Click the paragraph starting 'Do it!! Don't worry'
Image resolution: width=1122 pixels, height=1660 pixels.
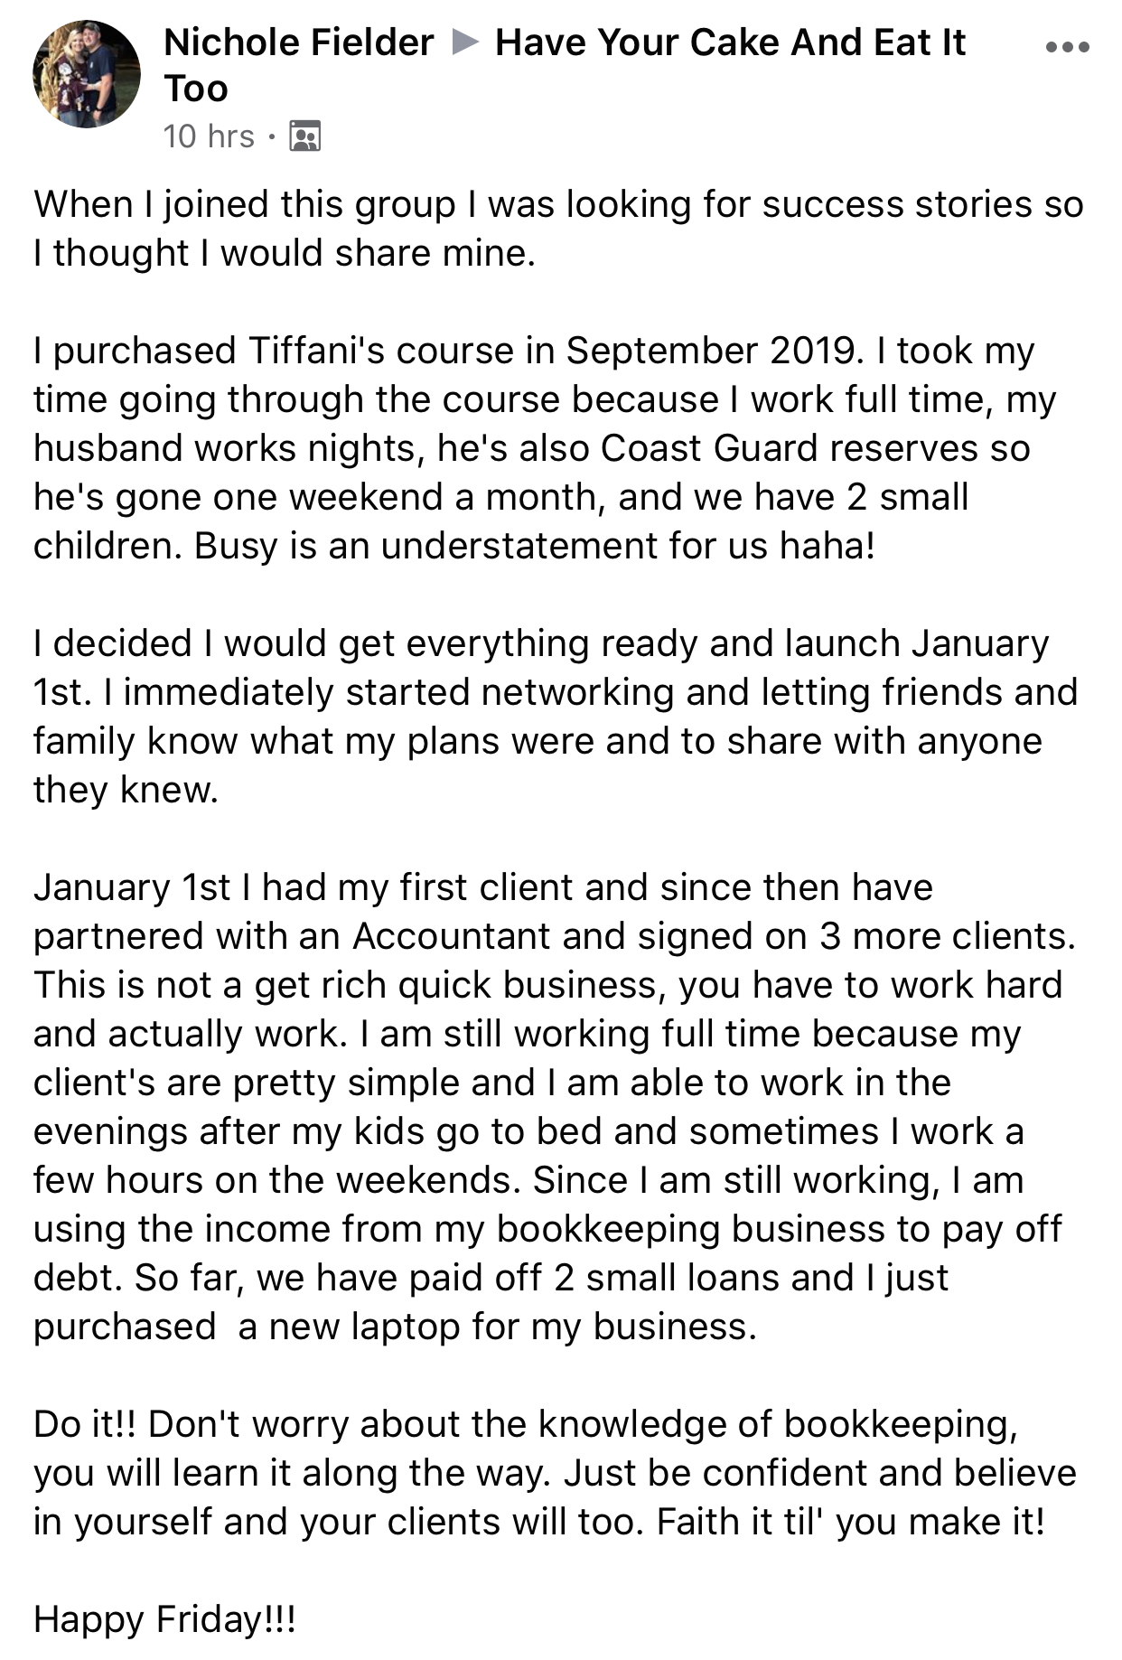point(555,1473)
